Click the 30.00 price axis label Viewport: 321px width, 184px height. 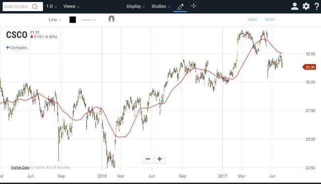click(x=310, y=82)
